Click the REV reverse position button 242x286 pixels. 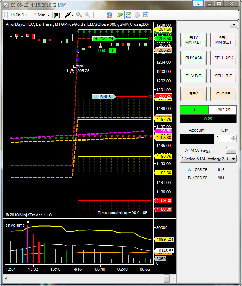click(194, 94)
